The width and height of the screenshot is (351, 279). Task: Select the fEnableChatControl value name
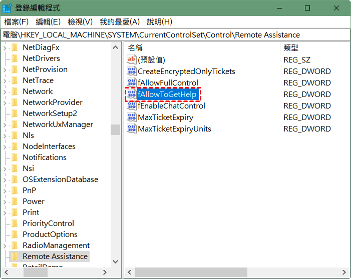171,106
